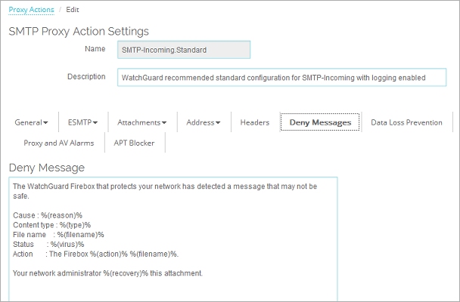Click the Status %(virus)% line in message
Image resolution: width=460 pixels, height=302 pixels.
point(49,245)
